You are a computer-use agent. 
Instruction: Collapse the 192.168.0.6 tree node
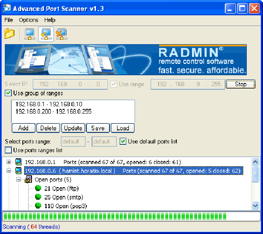point(9,171)
